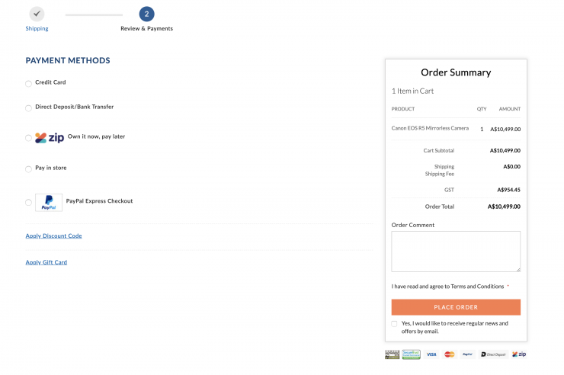Click the Visa payment badge

click(431, 354)
